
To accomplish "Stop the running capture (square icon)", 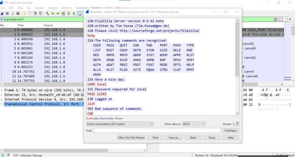I will tap(7, 13).
